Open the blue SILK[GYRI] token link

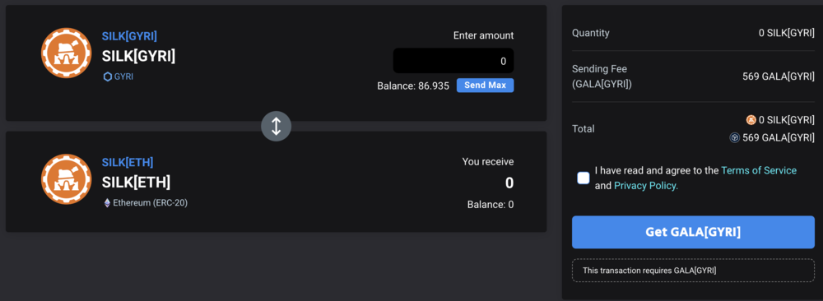(129, 36)
